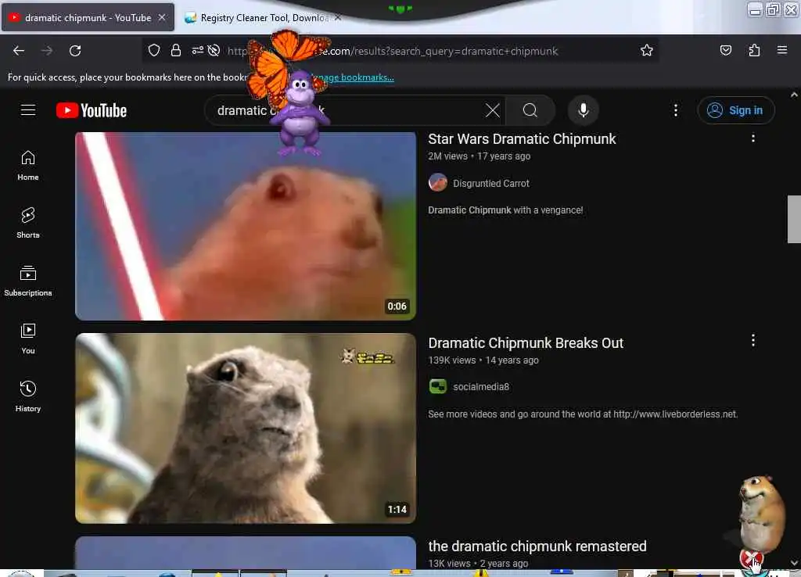Image resolution: width=801 pixels, height=577 pixels.
Task: Click the '139K views • 14 years ago' text
Action: point(483,360)
